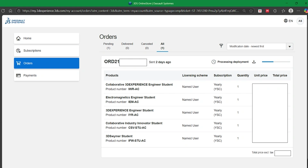
Task: Select the All orders tab
Action: pos(162,46)
